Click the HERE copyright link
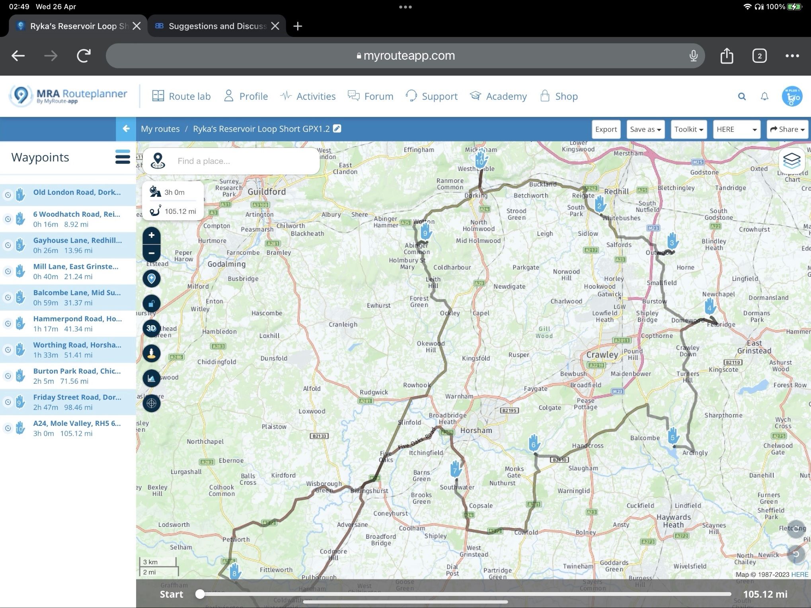811x608 pixels. point(799,574)
